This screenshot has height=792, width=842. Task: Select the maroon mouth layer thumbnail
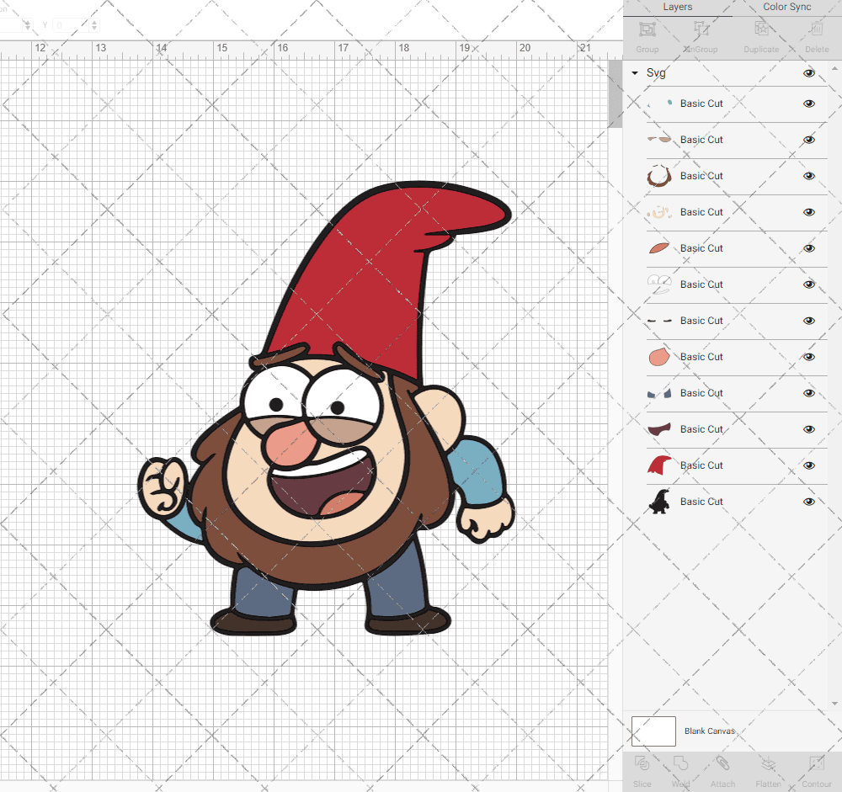pos(659,429)
